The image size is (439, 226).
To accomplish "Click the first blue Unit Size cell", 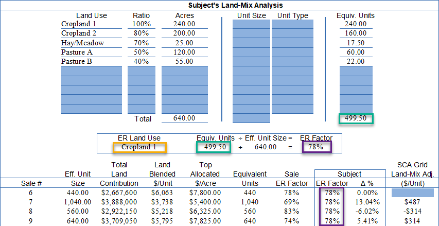I will (x=251, y=24).
